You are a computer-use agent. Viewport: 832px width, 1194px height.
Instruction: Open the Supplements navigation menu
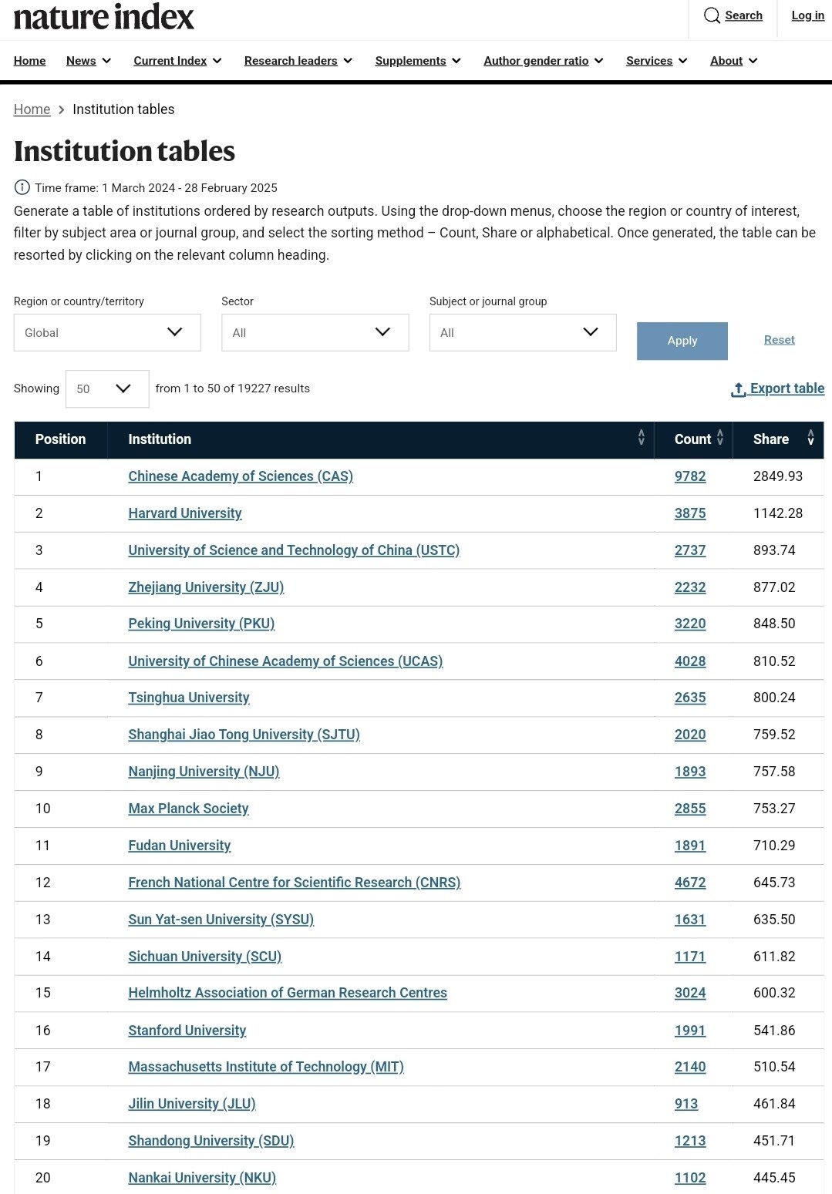tap(418, 61)
